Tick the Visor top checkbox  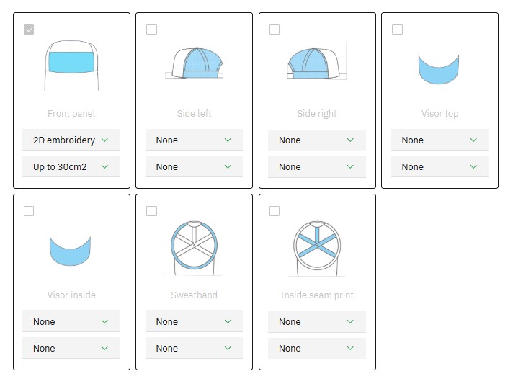coord(397,30)
